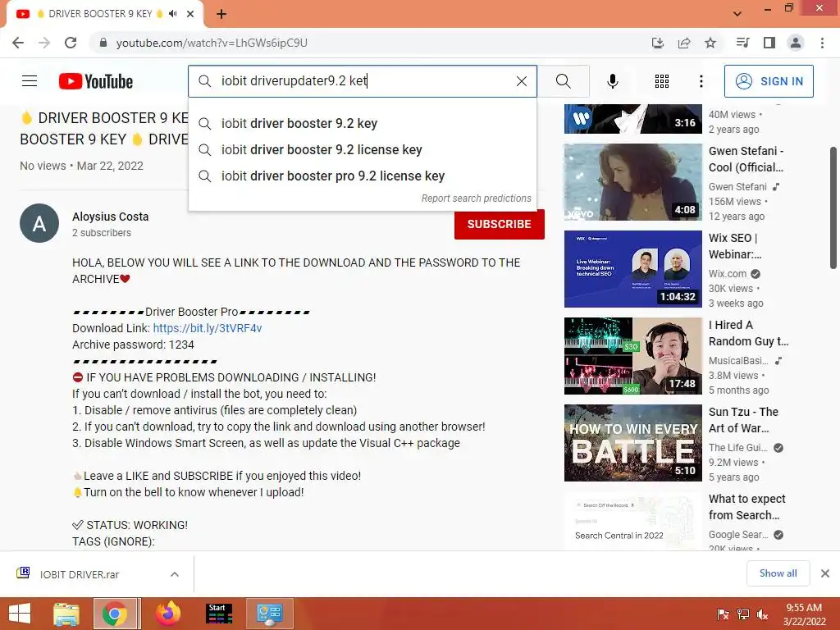Click the address bar URL
Screen dimensions: 840x630
pyautogui.click(x=212, y=43)
